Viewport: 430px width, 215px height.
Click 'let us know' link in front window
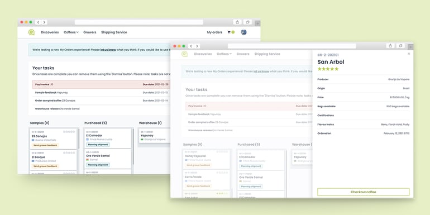click(x=261, y=71)
